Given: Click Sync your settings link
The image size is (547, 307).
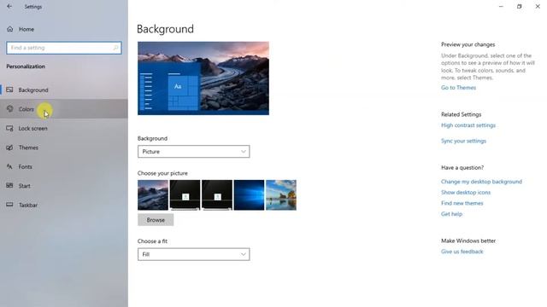Looking at the screenshot, I should click(x=463, y=141).
